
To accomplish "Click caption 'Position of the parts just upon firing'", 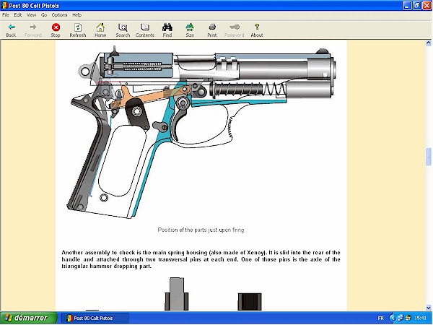I will (201, 230).
